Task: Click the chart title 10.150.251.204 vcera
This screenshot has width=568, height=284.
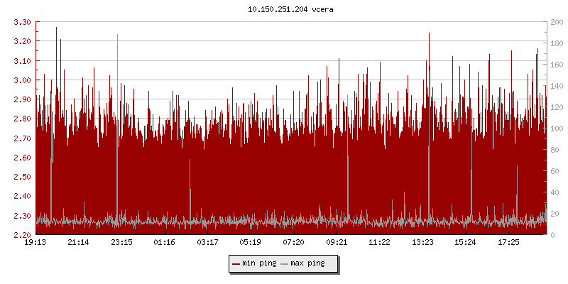Action: [x=285, y=10]
